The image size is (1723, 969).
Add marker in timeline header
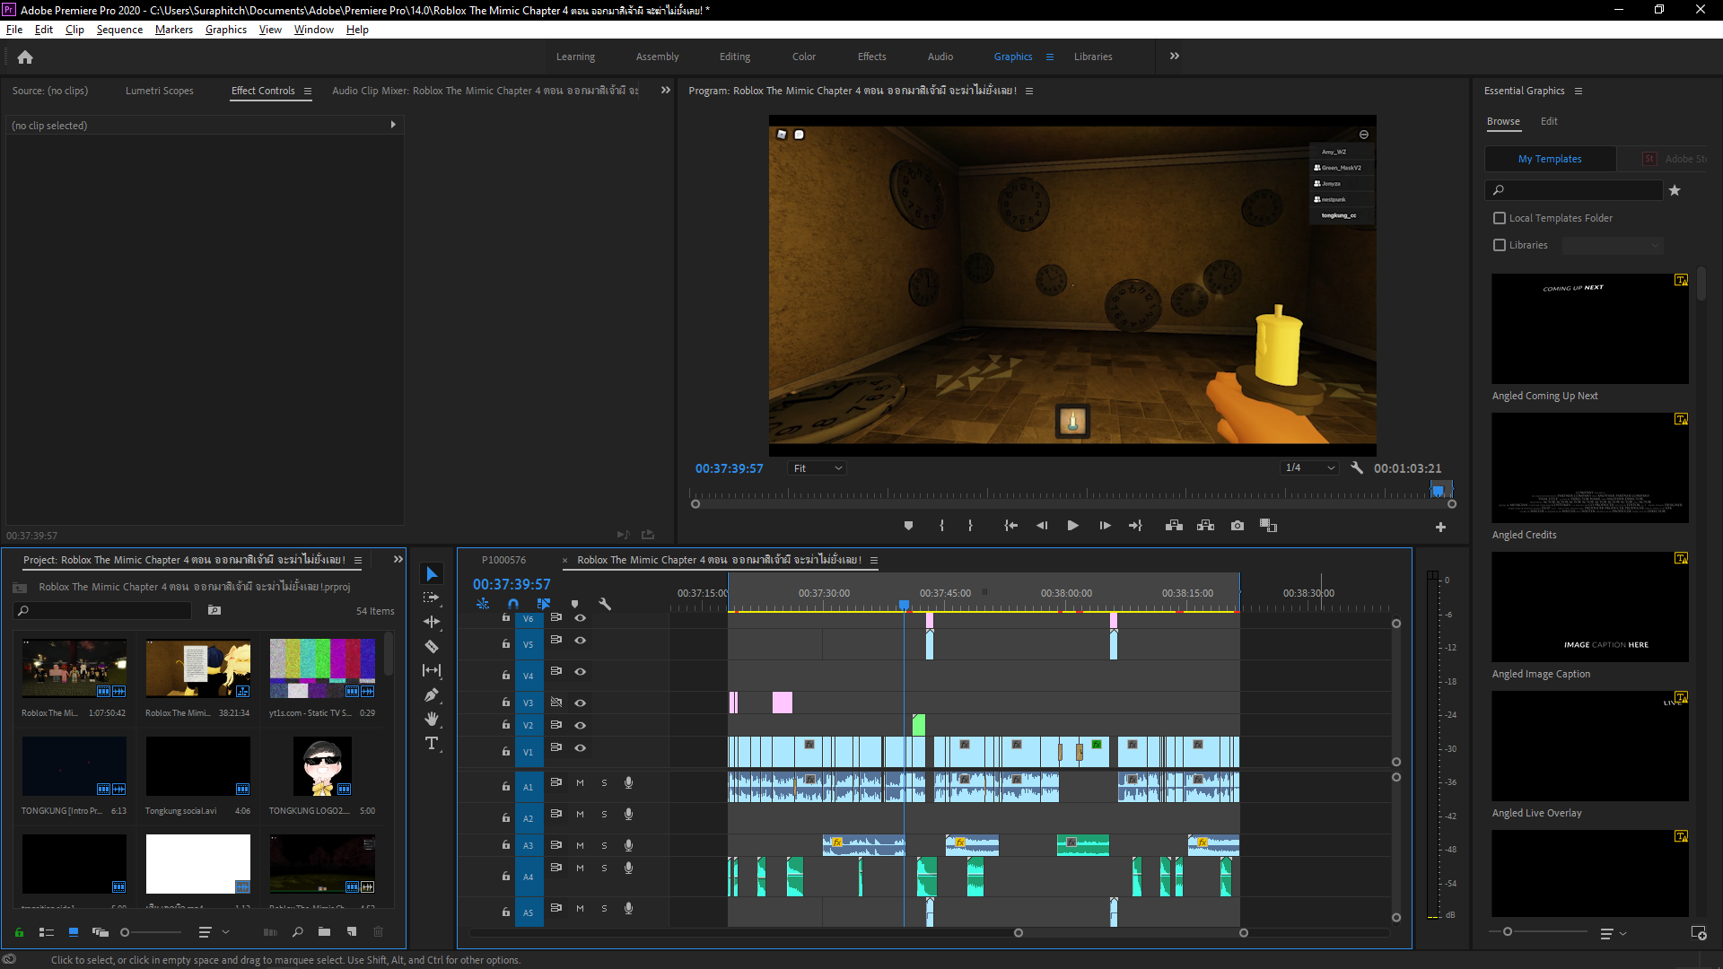574,605
